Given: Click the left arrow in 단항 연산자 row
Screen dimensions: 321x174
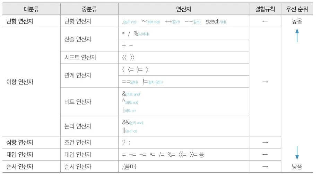Looking at the screenshot, I should point(265,21).
